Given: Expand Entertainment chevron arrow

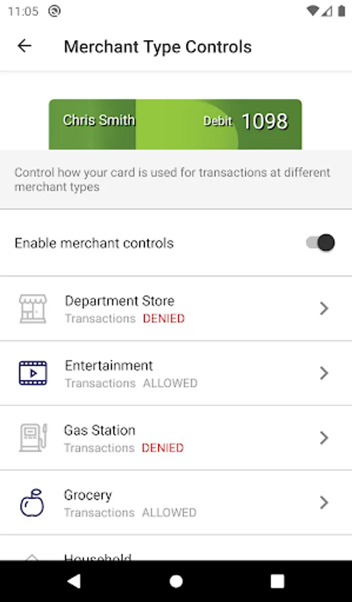Looking at the screenshot, I should pos(324,373).
